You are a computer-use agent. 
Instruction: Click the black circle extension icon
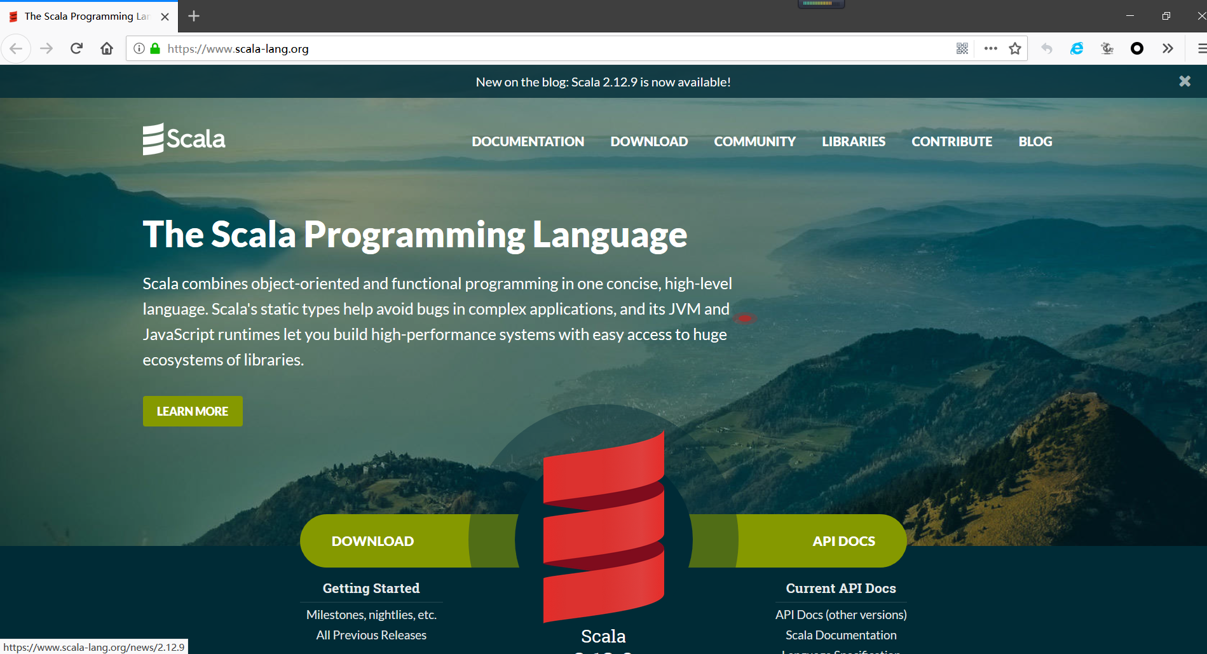[x=1137, y=48]
